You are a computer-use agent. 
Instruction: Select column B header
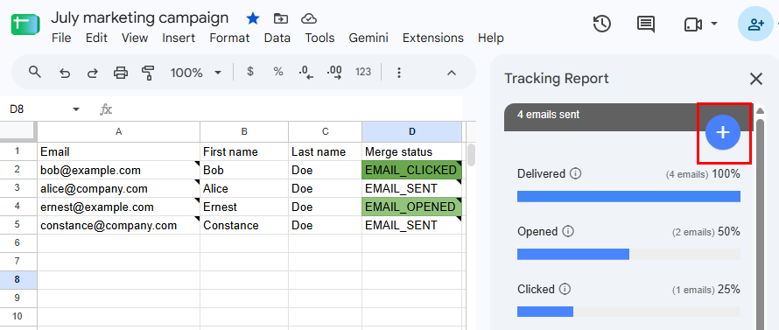pos(244,131)
